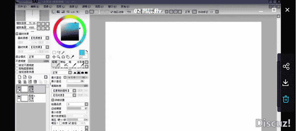Pick a shade in the color square
Viewport: 296px width, 131px height.
(x=70, y=32)
